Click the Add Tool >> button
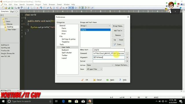This screenshot has width=185, height=104. tap(118, 31)
